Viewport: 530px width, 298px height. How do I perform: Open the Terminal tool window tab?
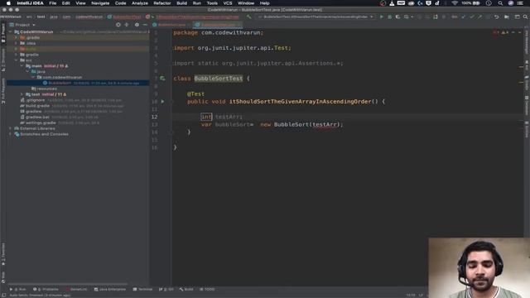click(142, 289)
